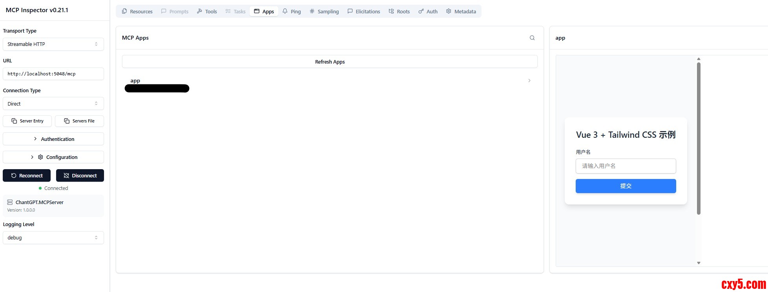This screenshot has width=768, height=292.
Task: Expand the Authentication section
Action: pyautogui.click(x=53, y=139)
